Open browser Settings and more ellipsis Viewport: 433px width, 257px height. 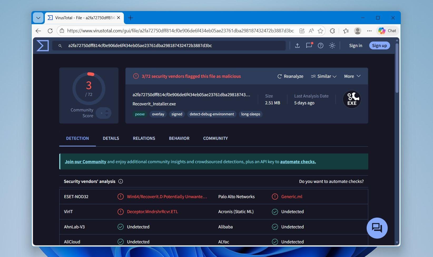(369, 31)
